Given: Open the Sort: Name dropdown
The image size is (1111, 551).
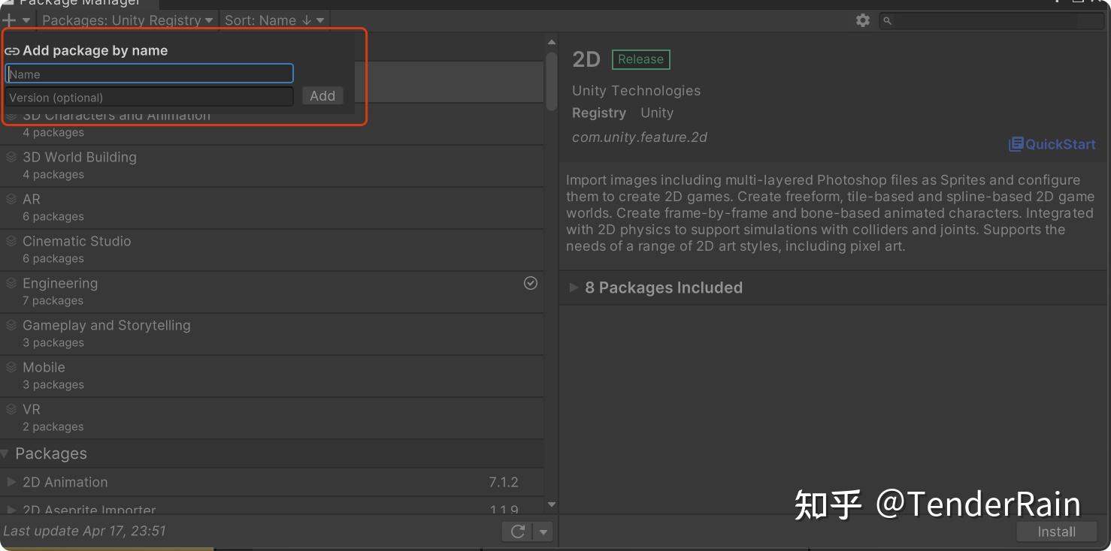Looking at the screenshot, I should point(274,20).
